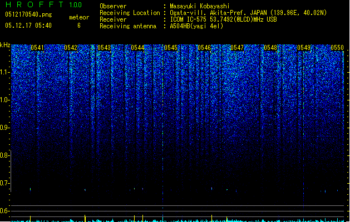Click the Receiving antenna label
Screen dimensions: 350x222
pos(128,26)
